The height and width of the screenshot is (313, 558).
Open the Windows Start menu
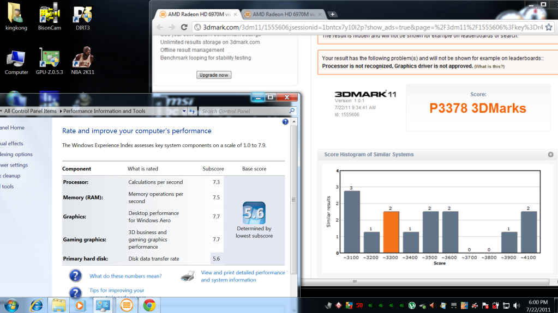click(11, 305)
